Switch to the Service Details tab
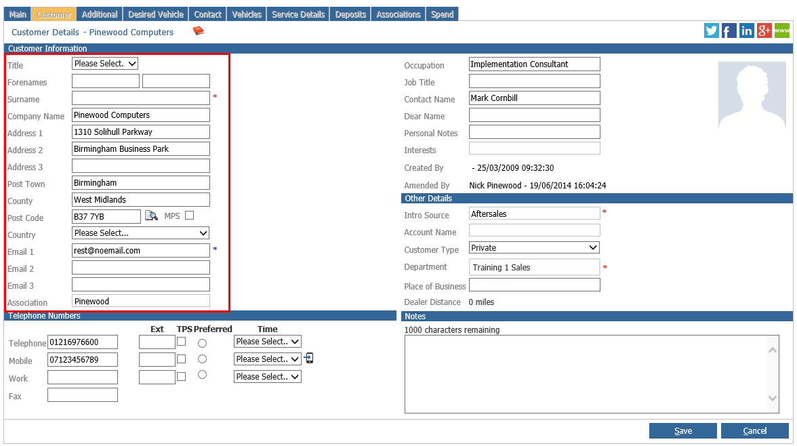The height and width of the screenshot is (446, 797). point(298,14)
